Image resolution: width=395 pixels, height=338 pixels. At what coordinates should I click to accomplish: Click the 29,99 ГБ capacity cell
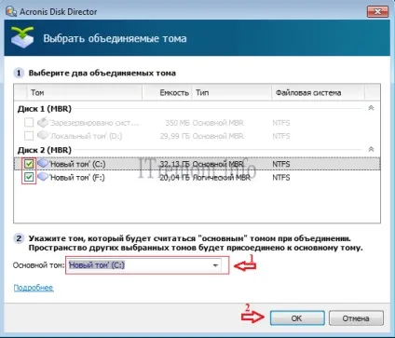174,136
